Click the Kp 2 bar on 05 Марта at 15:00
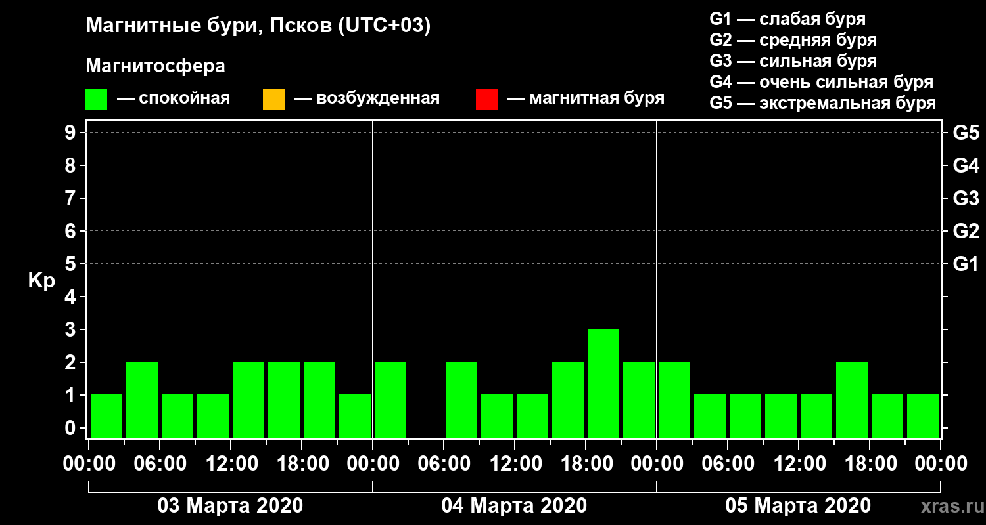 852,400
